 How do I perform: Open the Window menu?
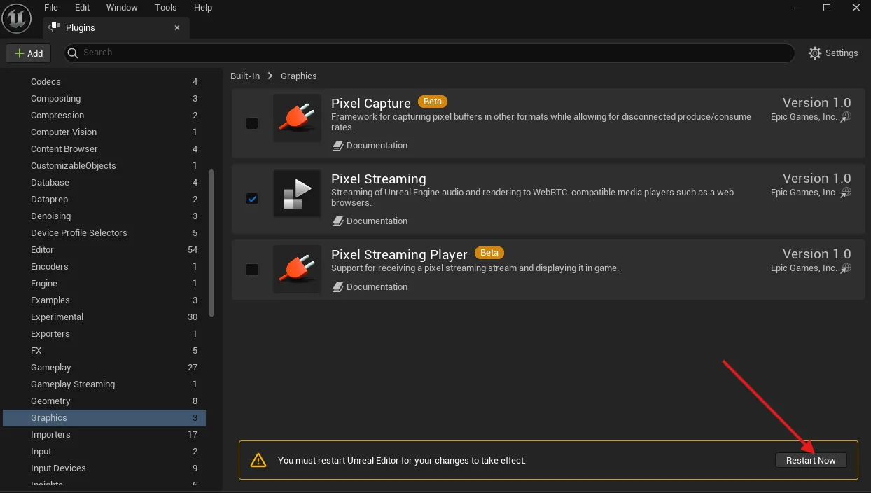click(x=122, y=8)
